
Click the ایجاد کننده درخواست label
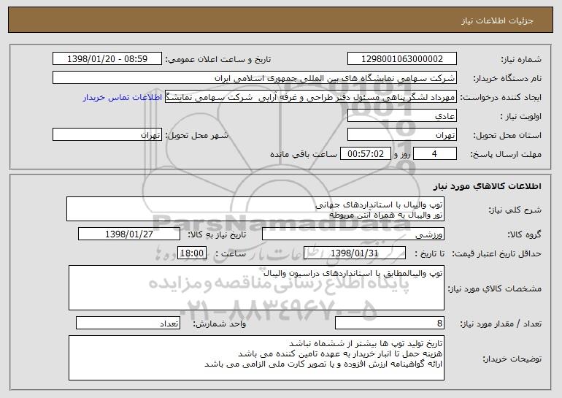coord(501,98)
